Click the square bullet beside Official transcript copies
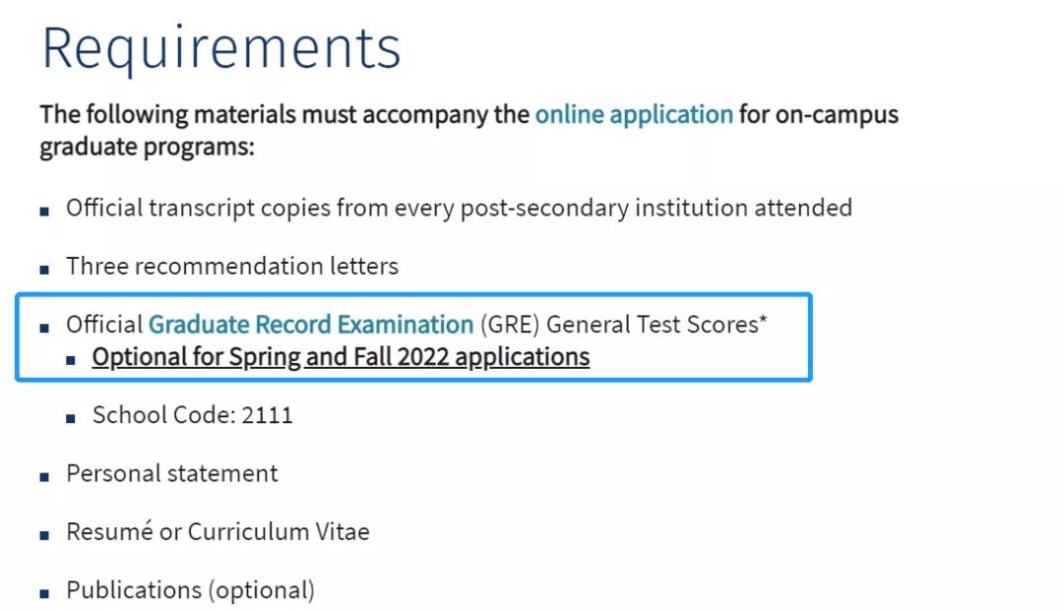Screen dimensions: 1063x613 tap(44, 212)
